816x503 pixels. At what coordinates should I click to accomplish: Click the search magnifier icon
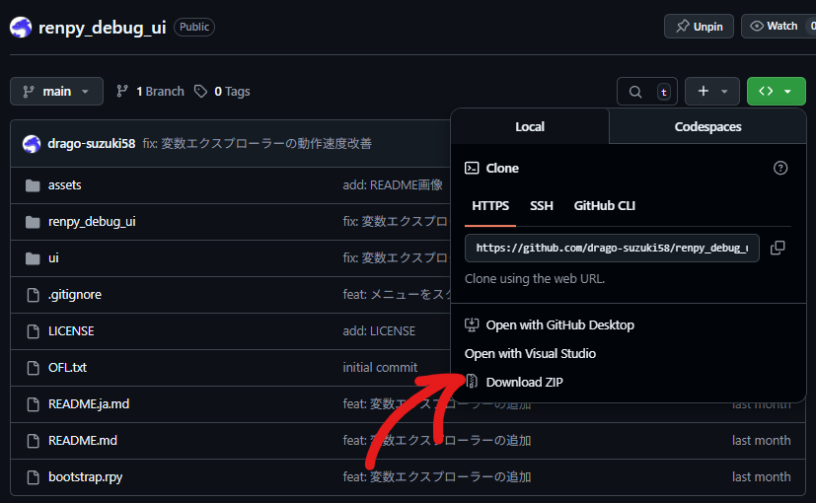634,92
